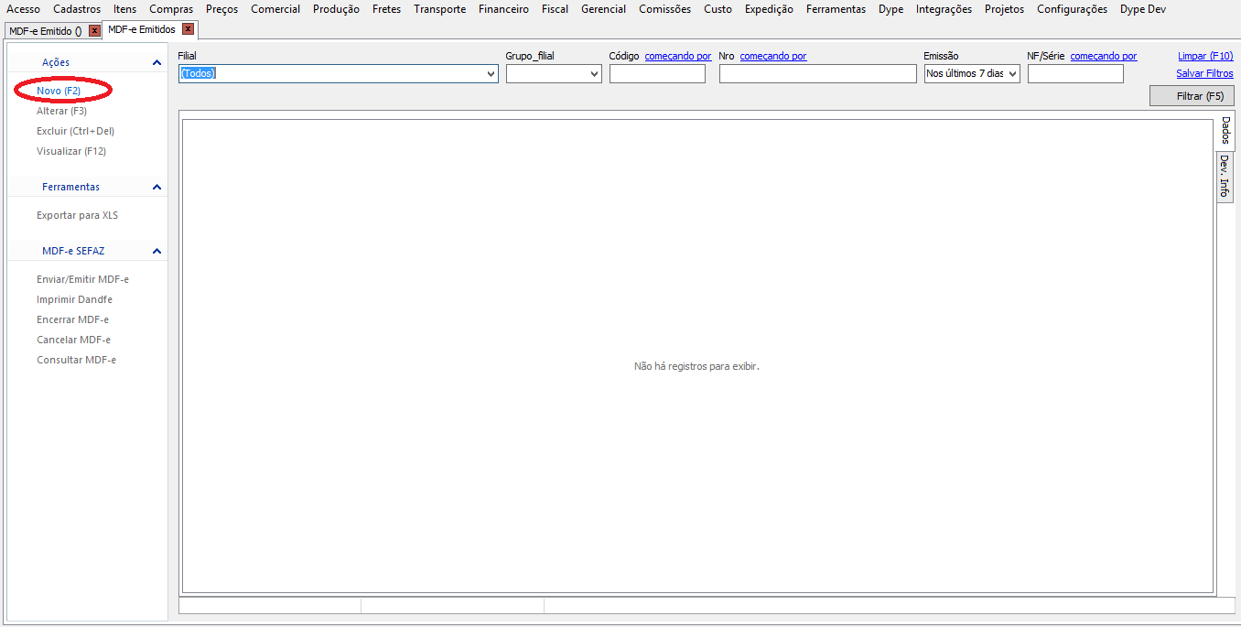Open the Projetos menu
The height and width of the screenshot is (627, 1241).
click(1004, 9)
